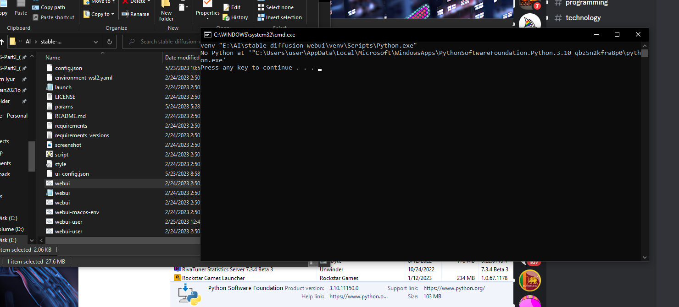This screenshot has height=307, width=679.
Task: Click the cmd.exe title bar icon
Action: coord(208,34)
